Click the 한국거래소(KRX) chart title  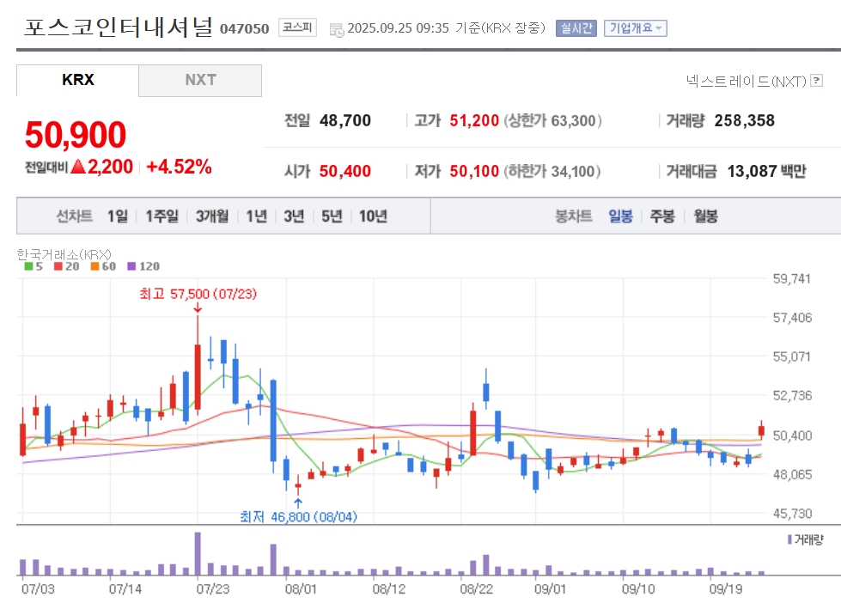click(x=64, y=254)
